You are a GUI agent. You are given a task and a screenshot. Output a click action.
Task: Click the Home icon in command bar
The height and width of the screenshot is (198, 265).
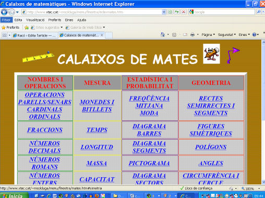pos(163,35)
